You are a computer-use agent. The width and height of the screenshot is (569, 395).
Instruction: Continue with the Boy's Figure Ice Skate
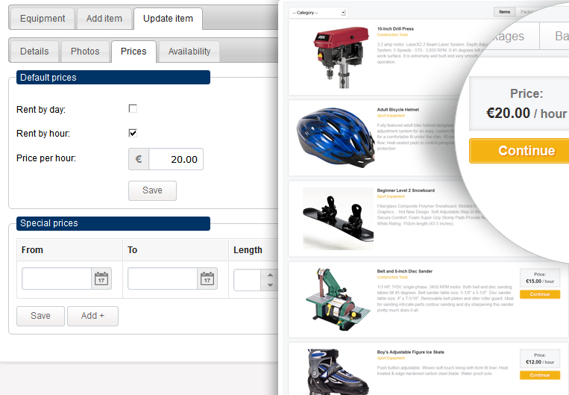[540, 375]
